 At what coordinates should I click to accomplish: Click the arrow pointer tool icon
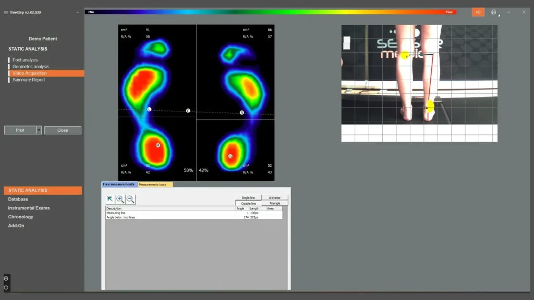(110, 199)
